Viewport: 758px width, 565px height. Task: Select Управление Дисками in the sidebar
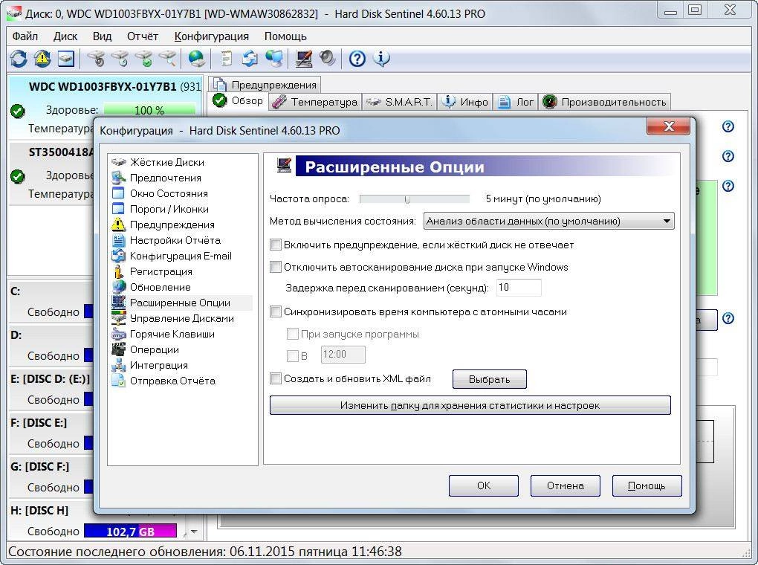pos(182,318)
